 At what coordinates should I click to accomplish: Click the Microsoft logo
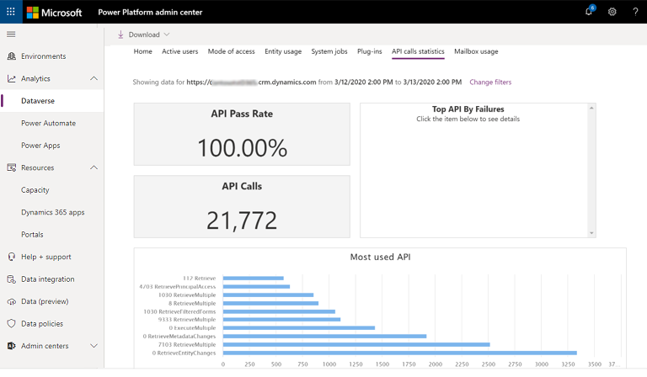tap(54, 13)
